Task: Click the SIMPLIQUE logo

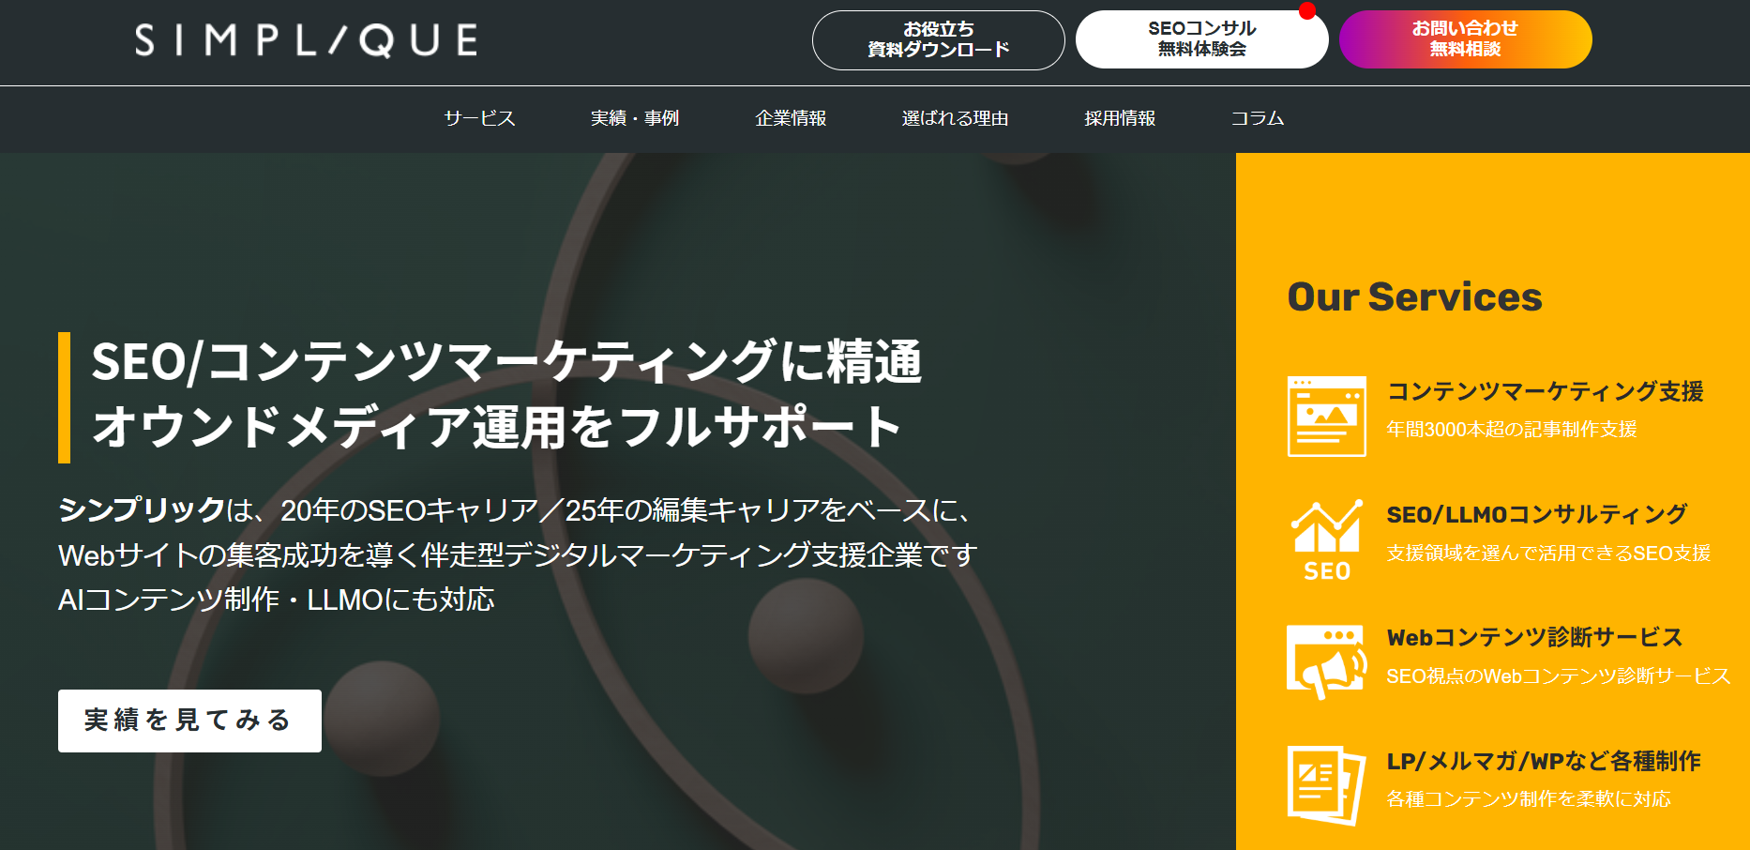Action: point(306,40)
